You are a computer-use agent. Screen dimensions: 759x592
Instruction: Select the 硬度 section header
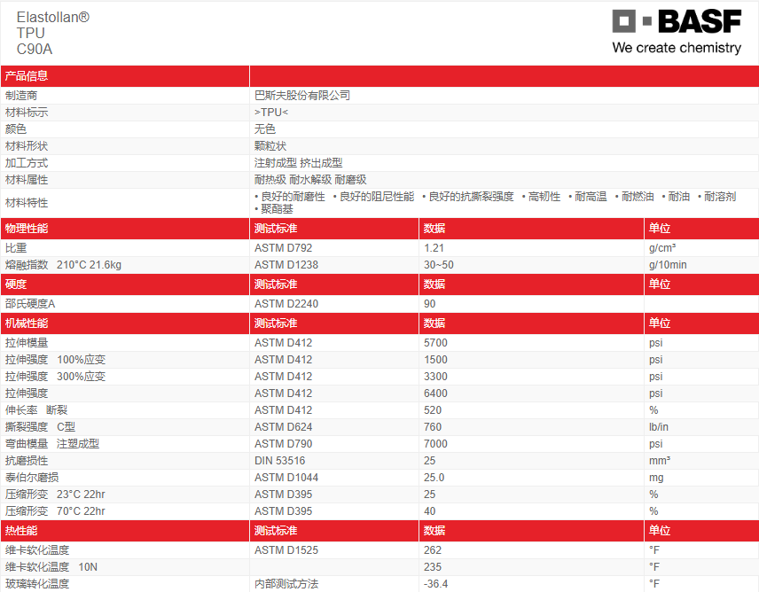tap(16, 284)
